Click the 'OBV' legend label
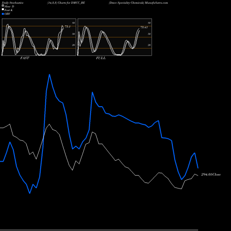 (x=7, y=14)
